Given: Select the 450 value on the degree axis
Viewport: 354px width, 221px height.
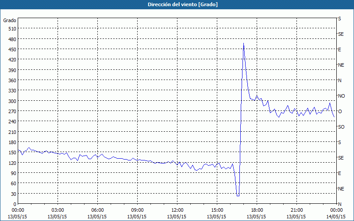Looking at the screenshot, I should (12, 50).
